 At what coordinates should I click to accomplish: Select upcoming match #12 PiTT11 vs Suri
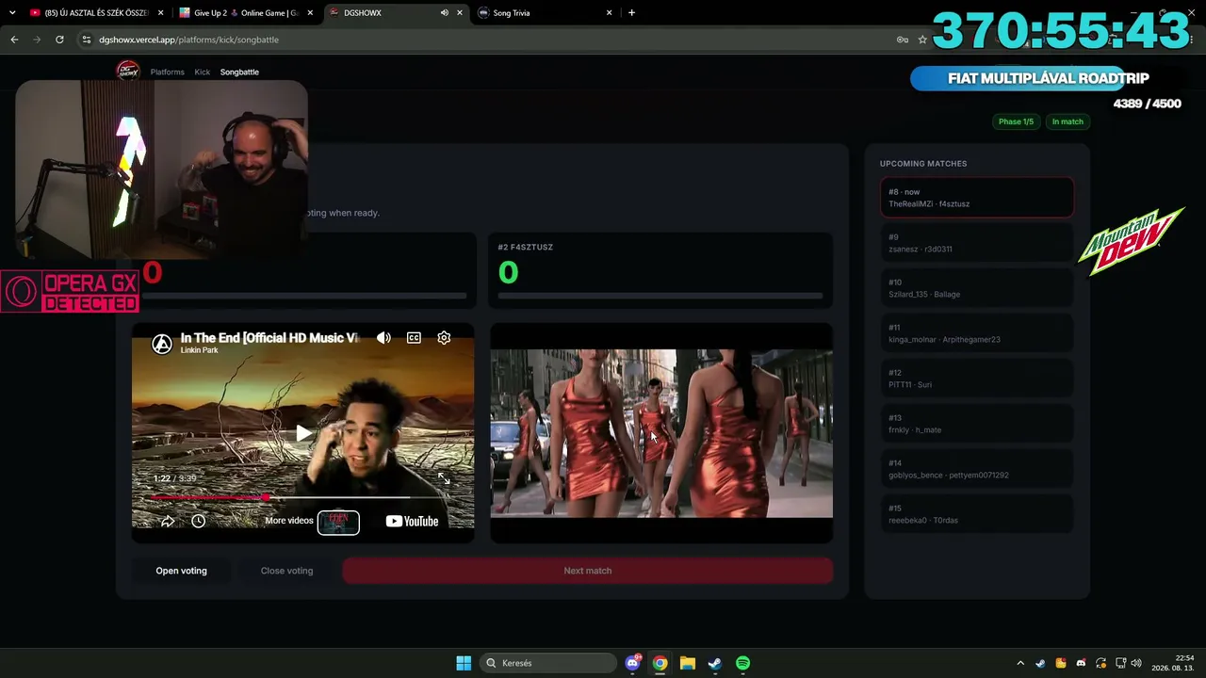[x=977, y=379]
